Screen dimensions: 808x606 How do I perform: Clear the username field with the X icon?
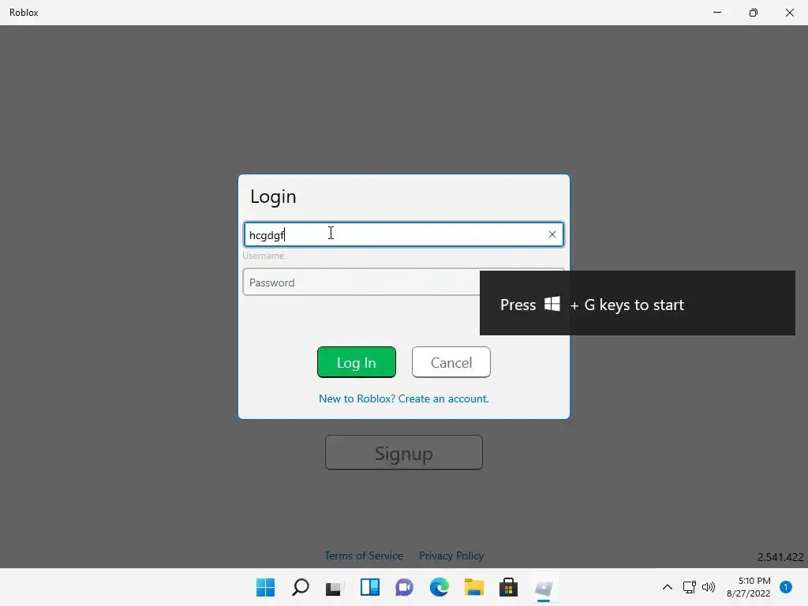click(x=552, y=234)
